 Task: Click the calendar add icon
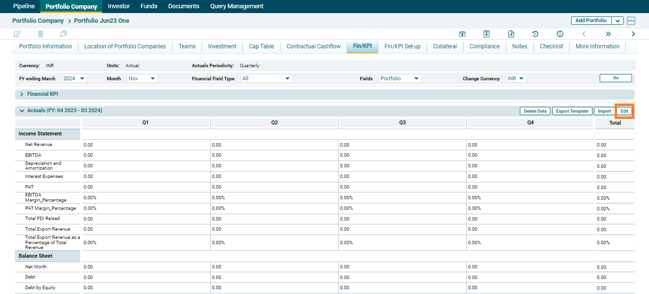[x=462, y=34]
